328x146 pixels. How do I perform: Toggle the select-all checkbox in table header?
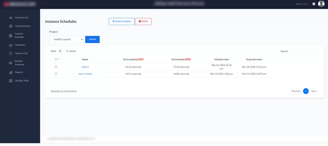(56, 59)
